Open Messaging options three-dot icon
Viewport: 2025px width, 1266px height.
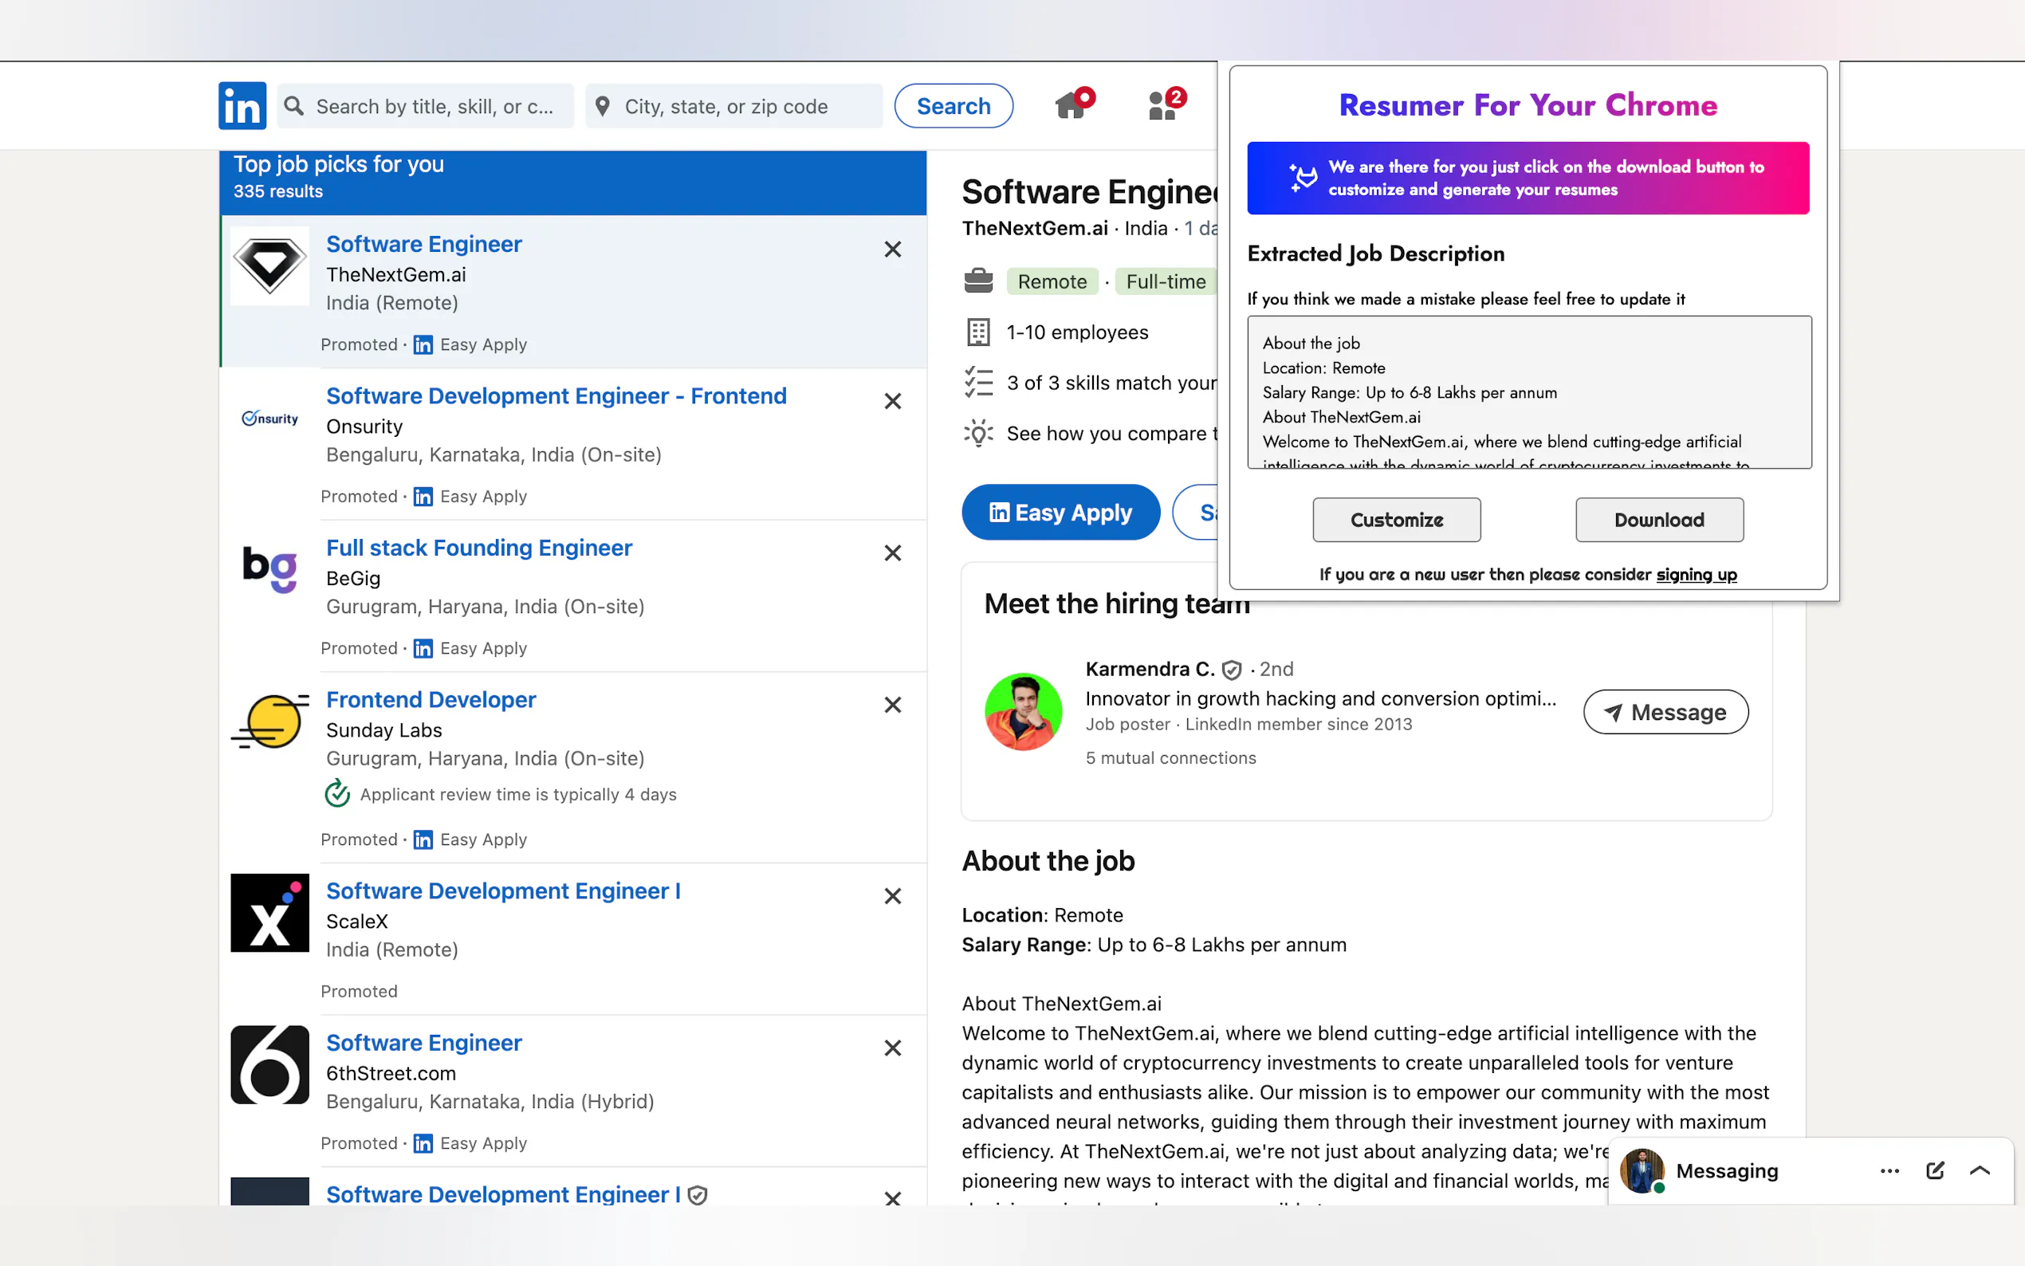[x=1889, y=1170]
